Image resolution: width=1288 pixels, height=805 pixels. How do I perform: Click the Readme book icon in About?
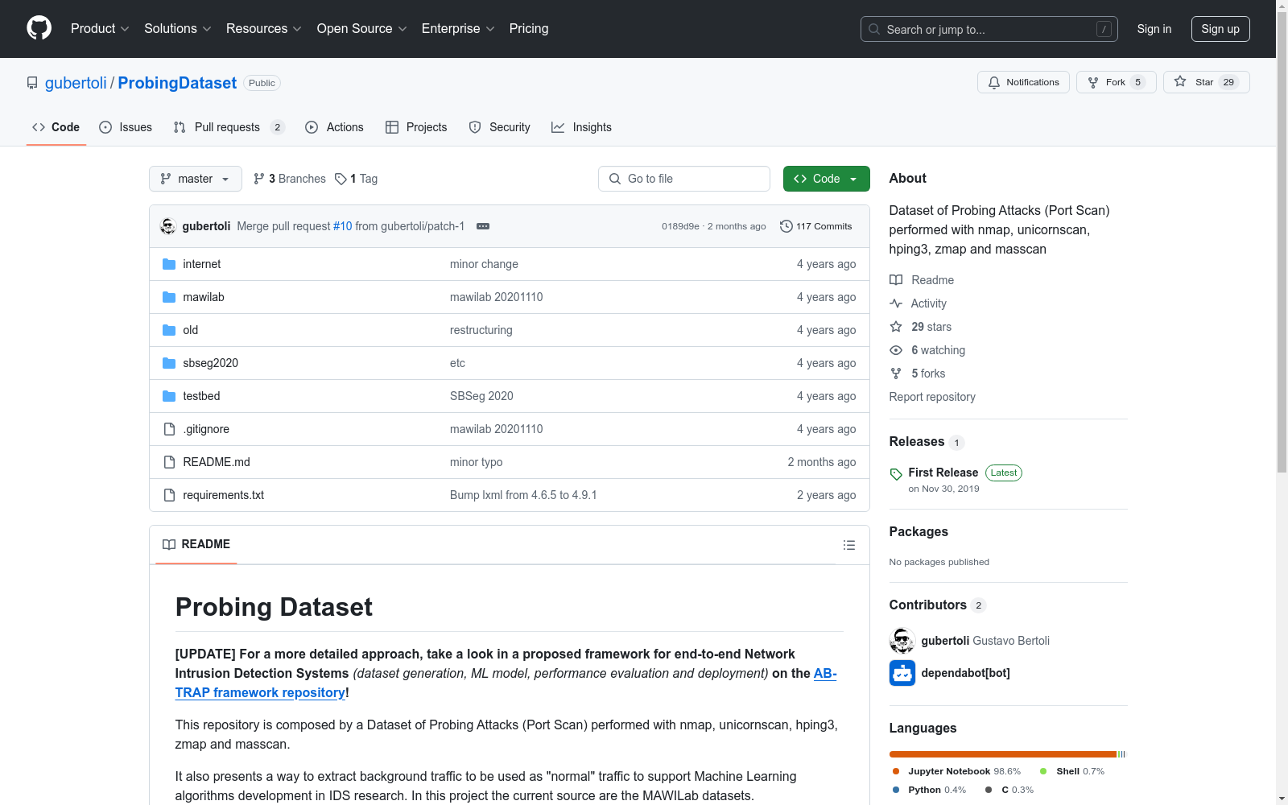(896, 280)
